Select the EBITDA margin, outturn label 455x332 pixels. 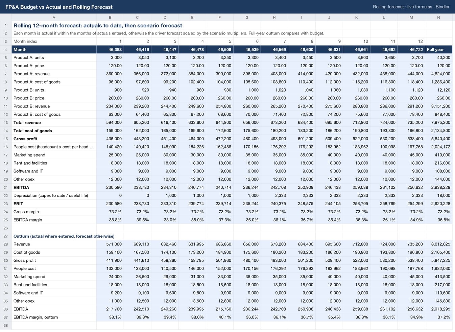[x=54, y=317]
